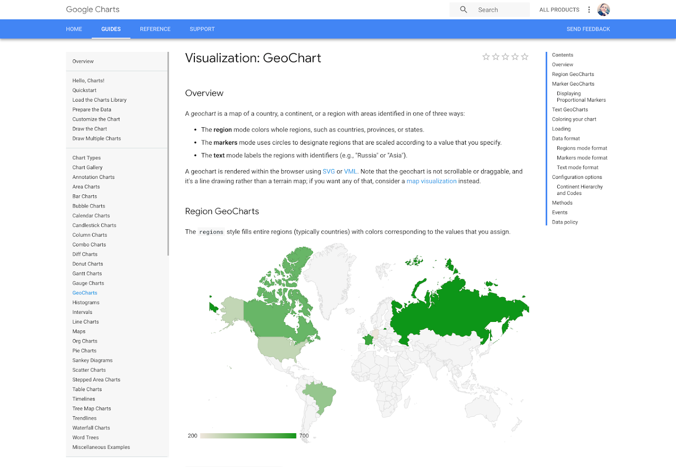Open Gantt Charts page
This screenshot has height=467, width=676.
[87, 274]
